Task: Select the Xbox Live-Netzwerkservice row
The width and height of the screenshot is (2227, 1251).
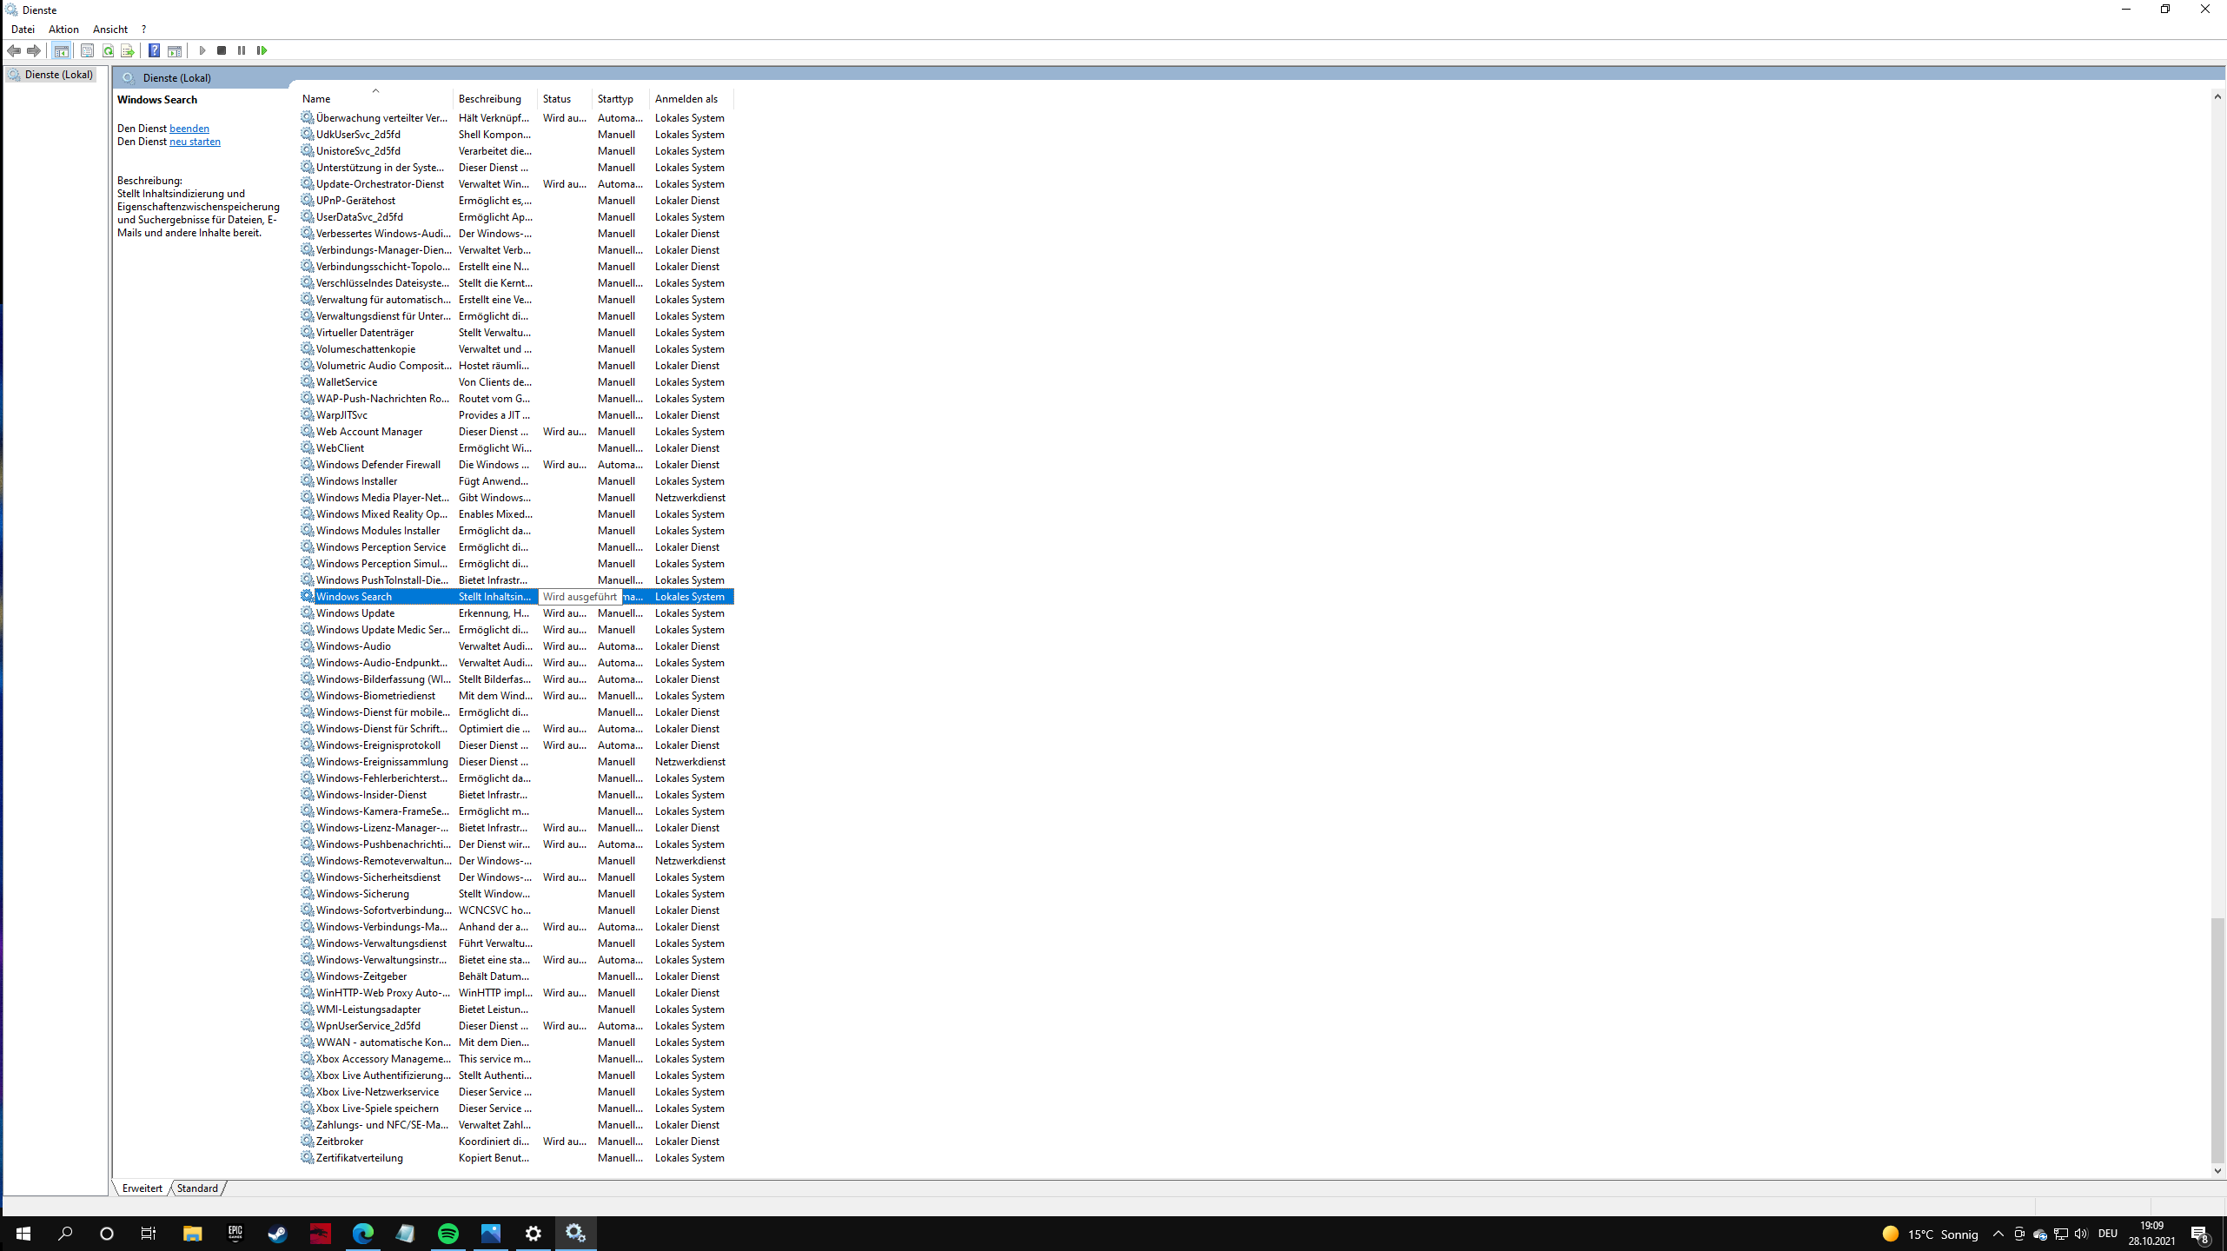Action: [517, 1092]
